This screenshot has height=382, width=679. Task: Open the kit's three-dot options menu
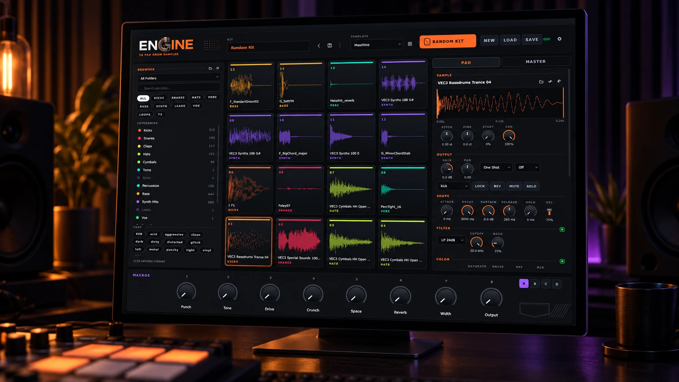click(340, 45)
